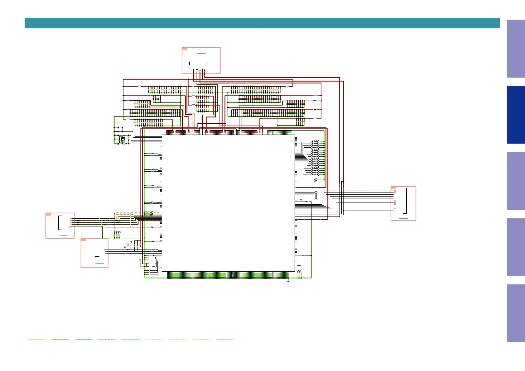Follow the cyan link in top connector box
Viewport: 525px width, 371px height.
[x=201, y=53]
